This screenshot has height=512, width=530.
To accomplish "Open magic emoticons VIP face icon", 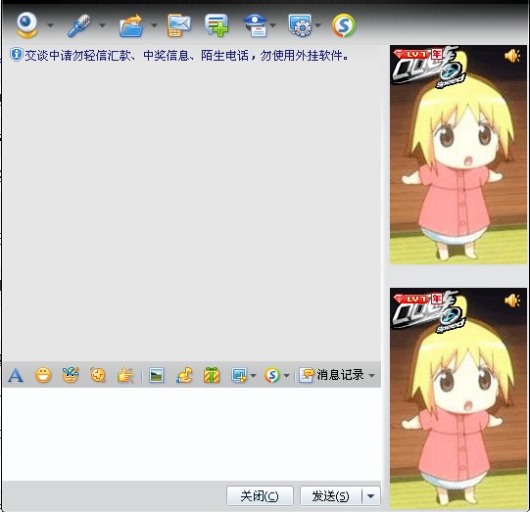I will click(x=71, y=375).
